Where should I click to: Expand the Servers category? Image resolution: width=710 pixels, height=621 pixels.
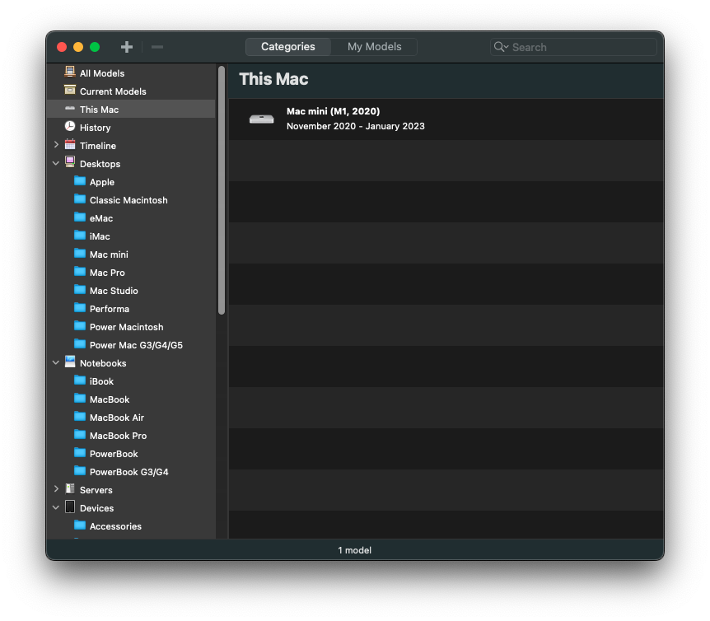(56, 489)
